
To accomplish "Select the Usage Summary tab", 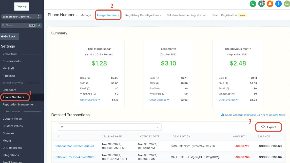I will (108, 15).
